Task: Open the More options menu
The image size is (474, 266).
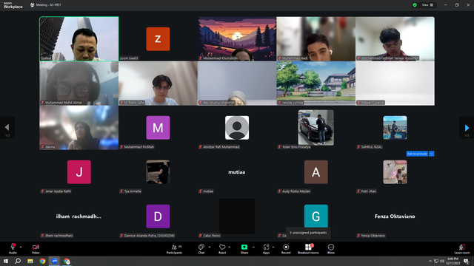Action: click(331, 249)
